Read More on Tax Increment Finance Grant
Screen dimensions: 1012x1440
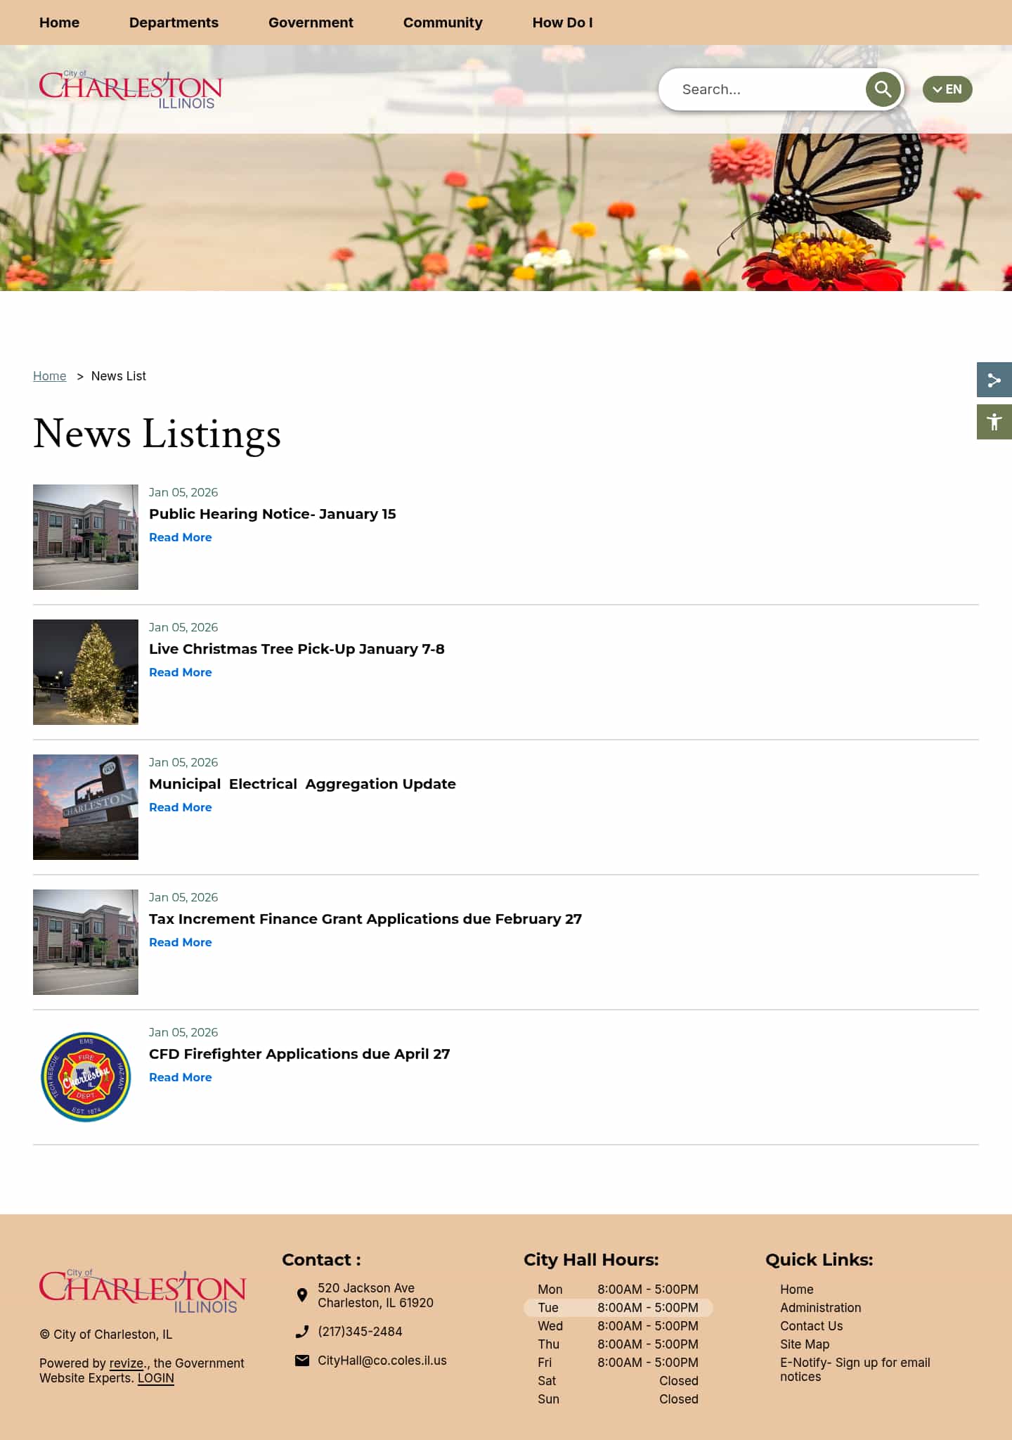[x=180, y=942]
